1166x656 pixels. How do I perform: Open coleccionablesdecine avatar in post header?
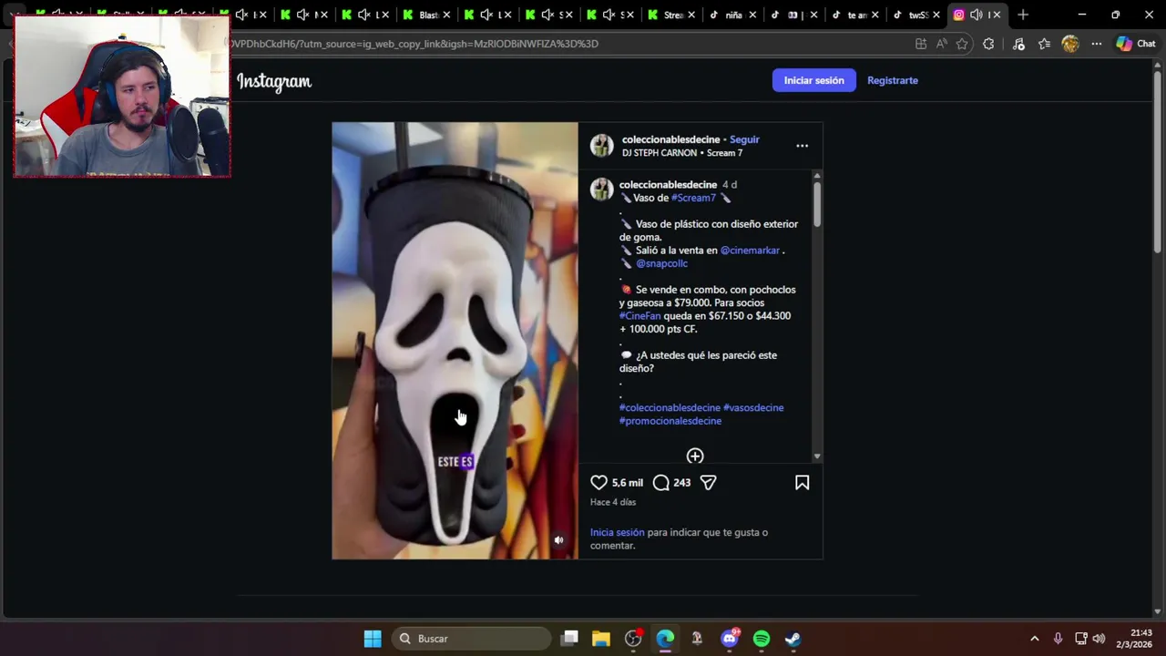tap(601, 146)
